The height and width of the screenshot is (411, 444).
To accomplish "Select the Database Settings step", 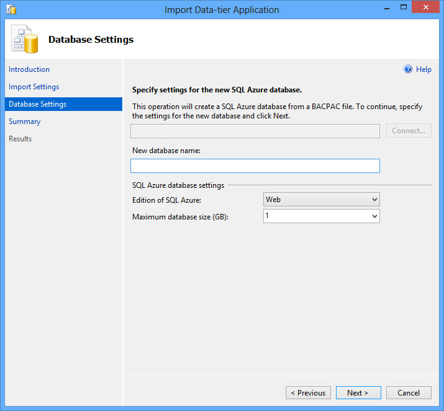I will (63, 104).
